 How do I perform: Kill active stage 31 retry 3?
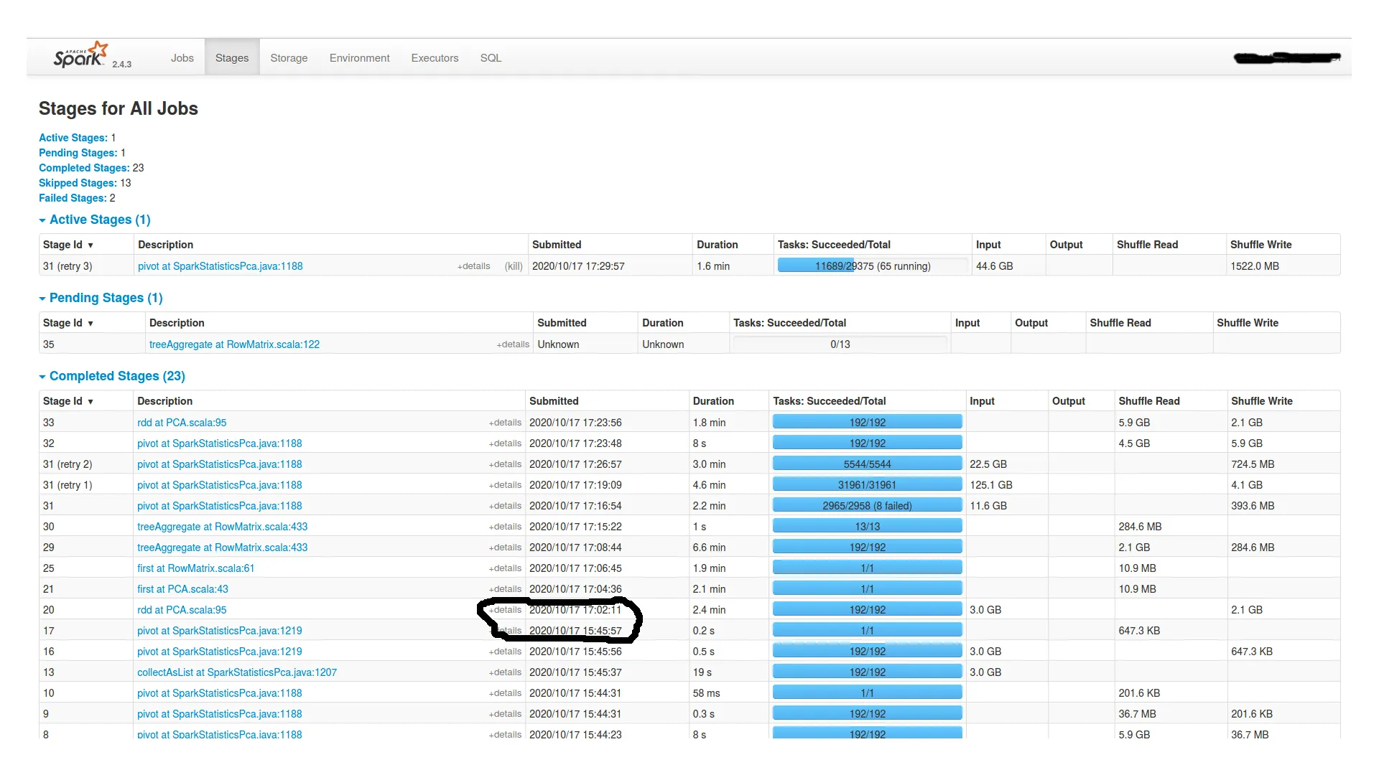tap(514, 266)
